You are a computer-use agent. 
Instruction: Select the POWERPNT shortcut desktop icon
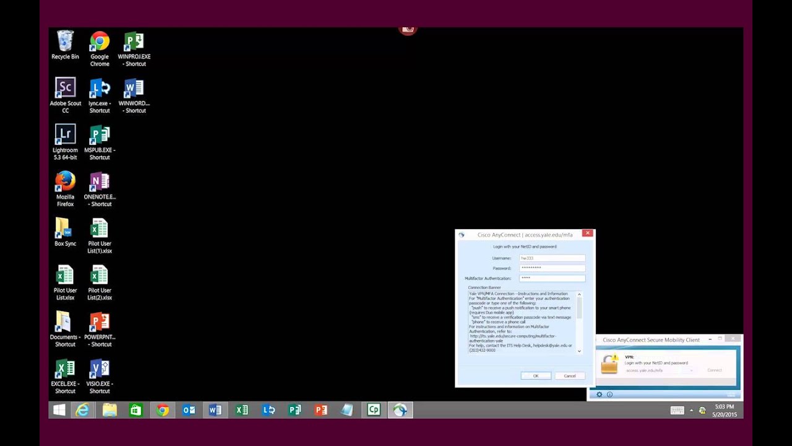(x=100, y=330)
